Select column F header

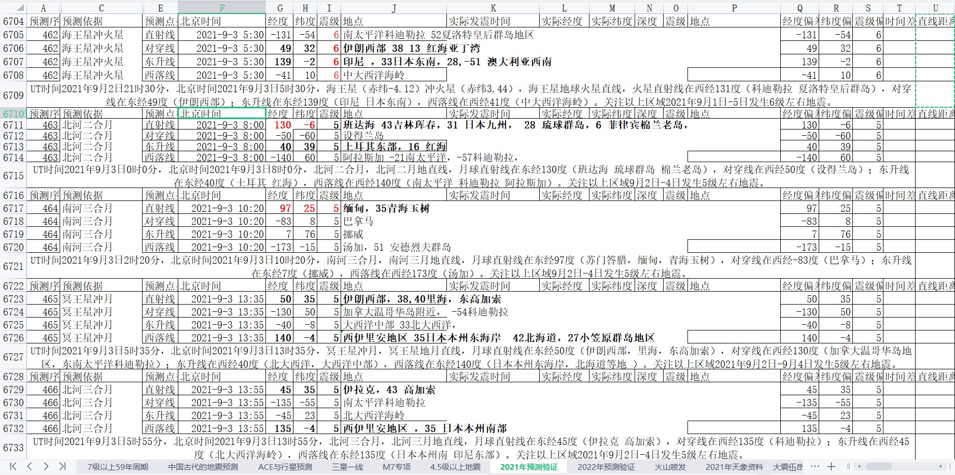click(x=222, y=8)
